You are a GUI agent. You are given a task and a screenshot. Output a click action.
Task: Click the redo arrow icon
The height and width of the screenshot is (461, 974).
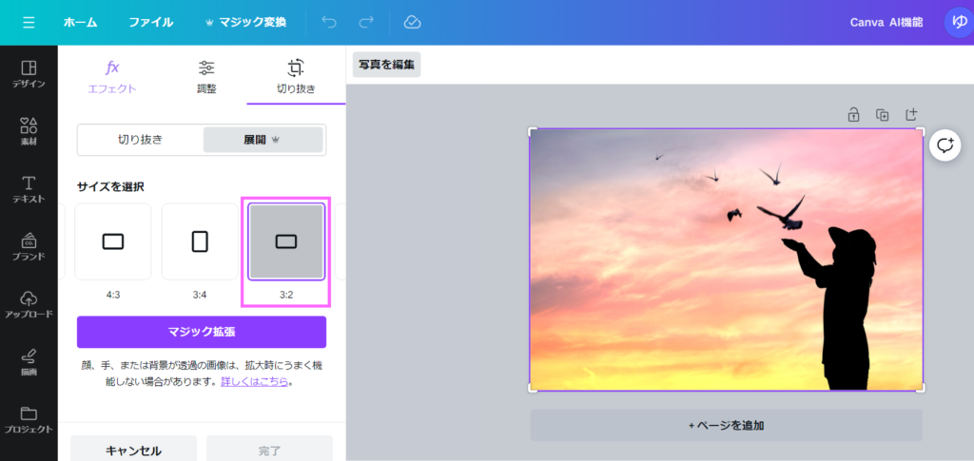pyautogui.click(x=366, y=22)
